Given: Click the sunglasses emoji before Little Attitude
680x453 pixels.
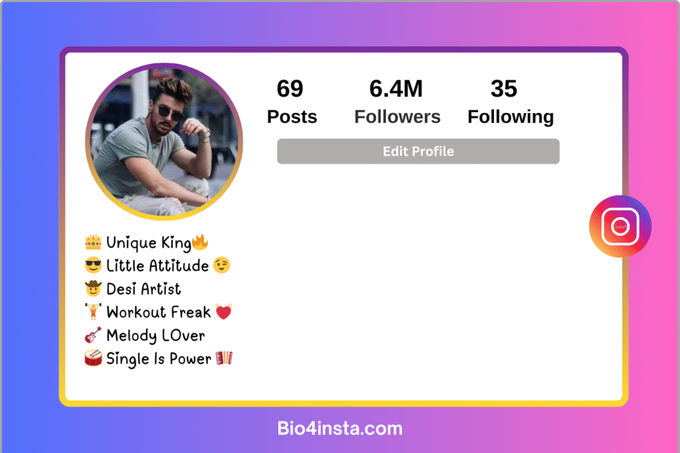Looking at the screenshot, I should click(93, 265).
